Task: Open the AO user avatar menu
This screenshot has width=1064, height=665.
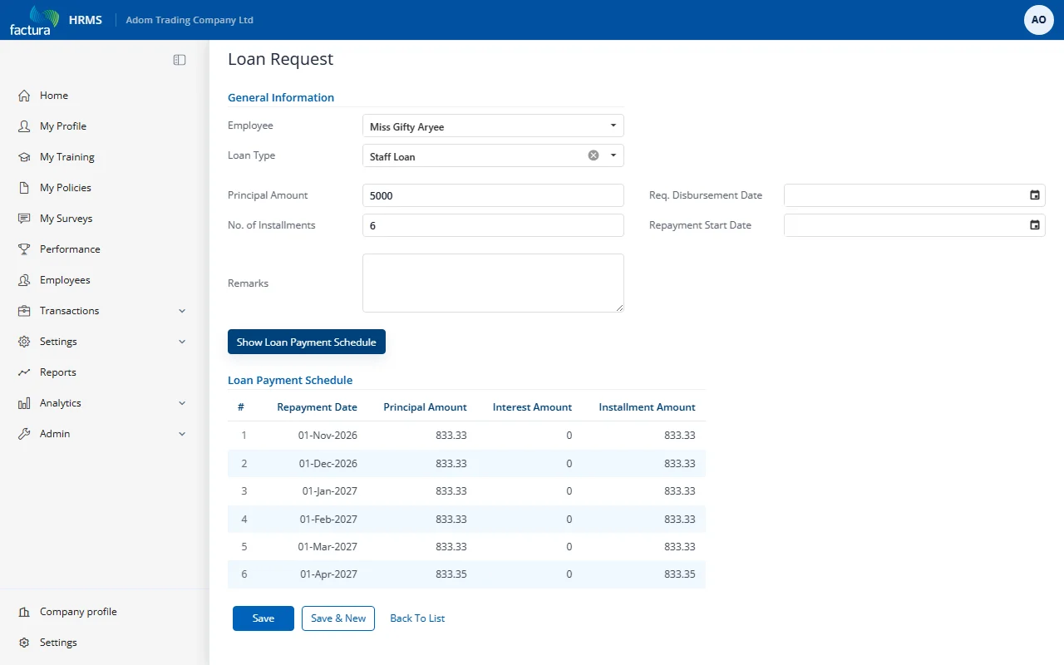Action: click(x=1038, y=20)
